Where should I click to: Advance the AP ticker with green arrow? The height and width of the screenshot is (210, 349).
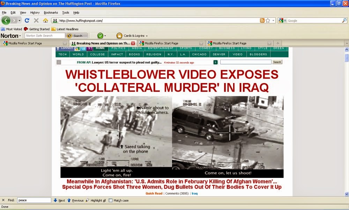tap(215, 62)
